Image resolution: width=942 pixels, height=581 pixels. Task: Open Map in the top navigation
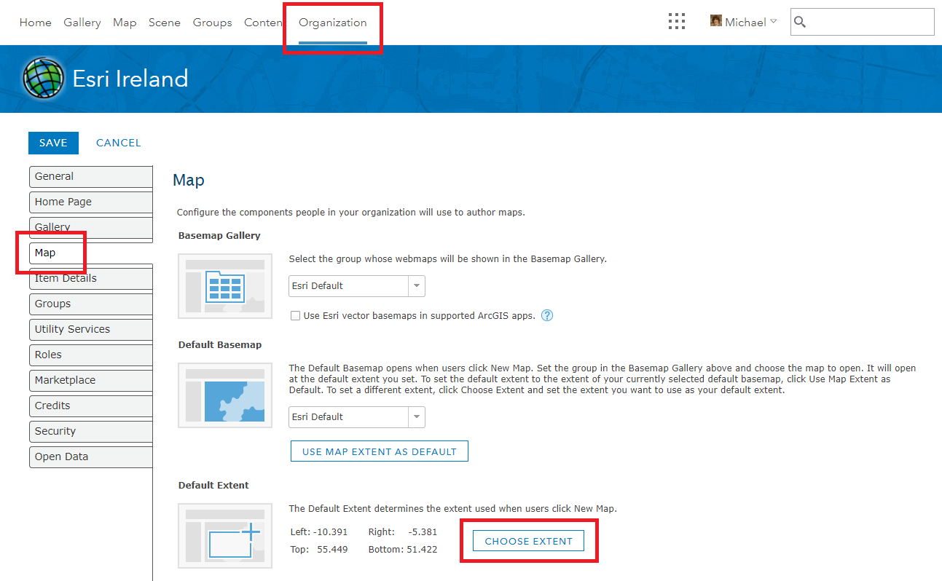point(125,23)
